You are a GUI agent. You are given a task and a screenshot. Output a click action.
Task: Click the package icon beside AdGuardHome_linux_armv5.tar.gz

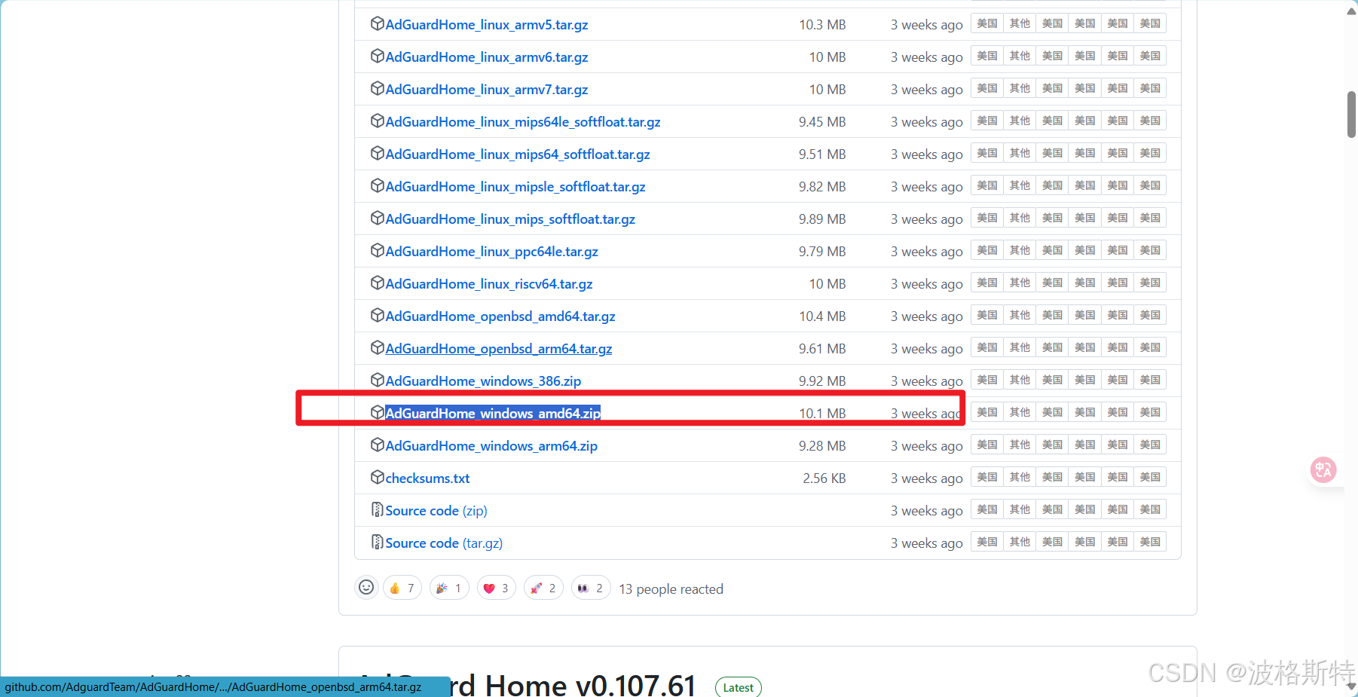point(378,24)
